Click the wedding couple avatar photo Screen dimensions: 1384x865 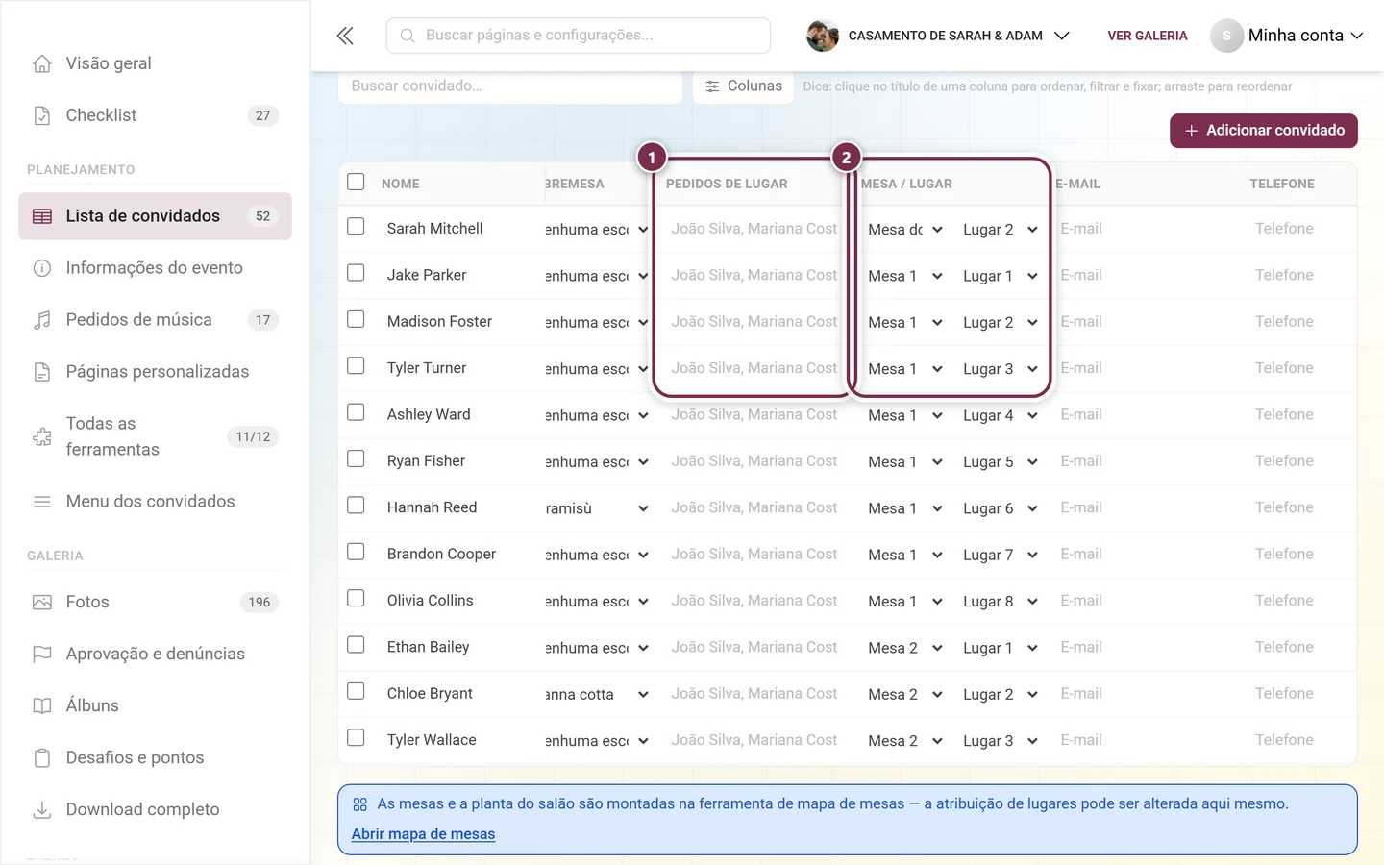point(822,36)
